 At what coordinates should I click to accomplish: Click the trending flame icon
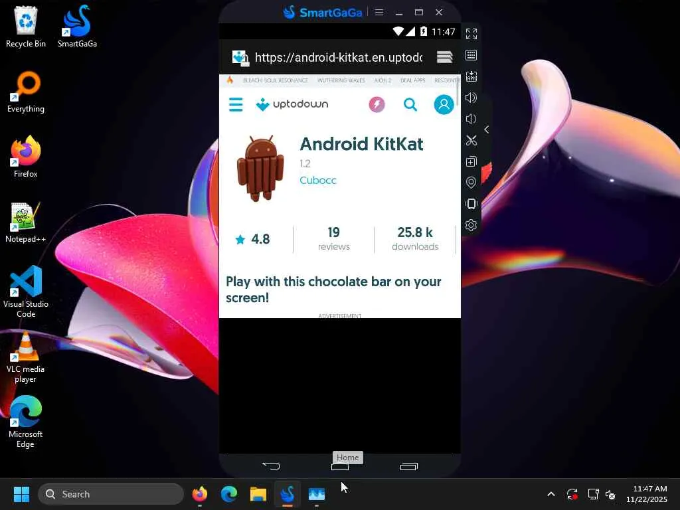(230, 80)
